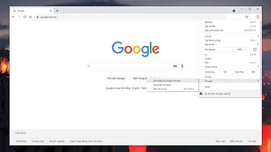Toggle fullscreen icon in the zoom row
The height and width of the screenshot is (152, 271).
pyautogui.click(x=255, y=50)
